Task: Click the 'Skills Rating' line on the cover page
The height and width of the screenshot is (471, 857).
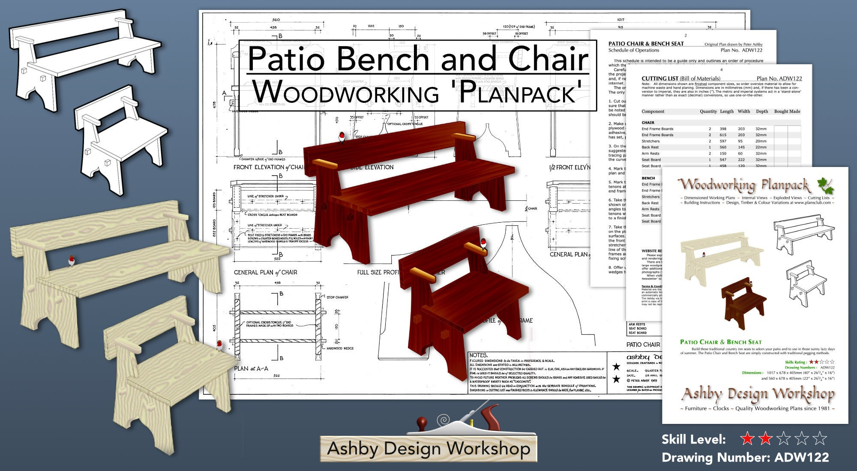Action: coord(809,362)
